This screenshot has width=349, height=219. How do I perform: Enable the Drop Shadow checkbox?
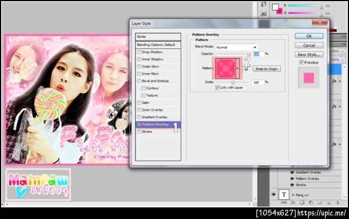[139, 52]
